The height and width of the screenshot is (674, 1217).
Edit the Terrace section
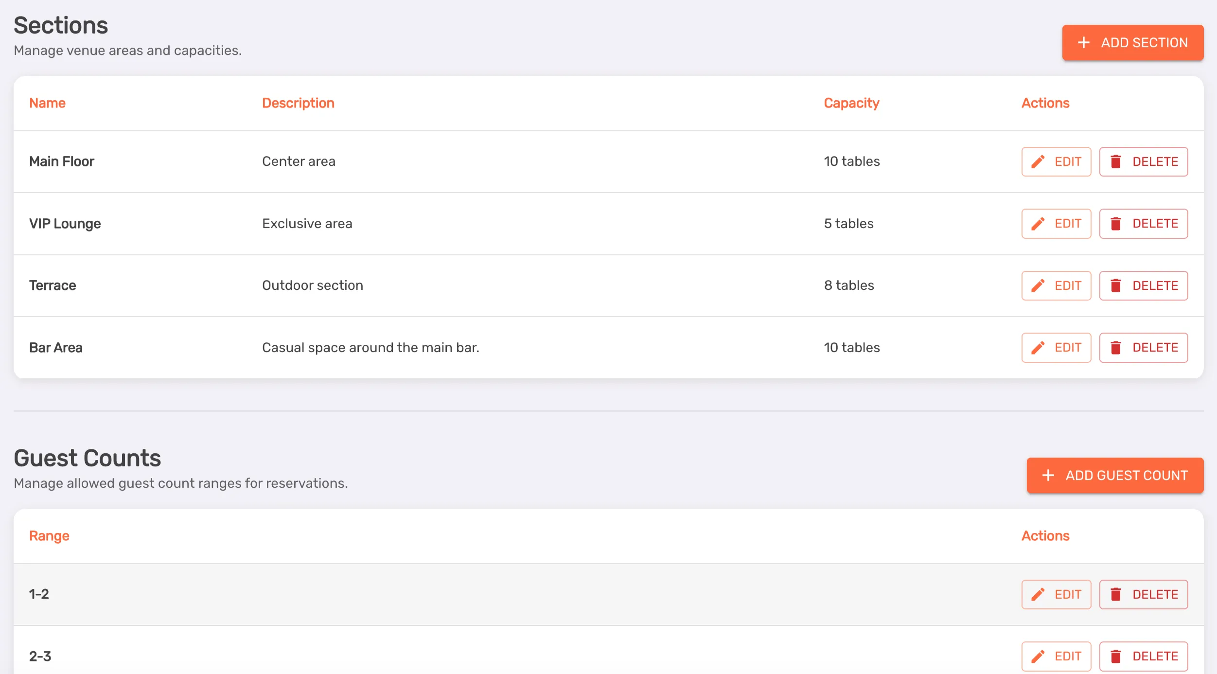point(1056,285)
